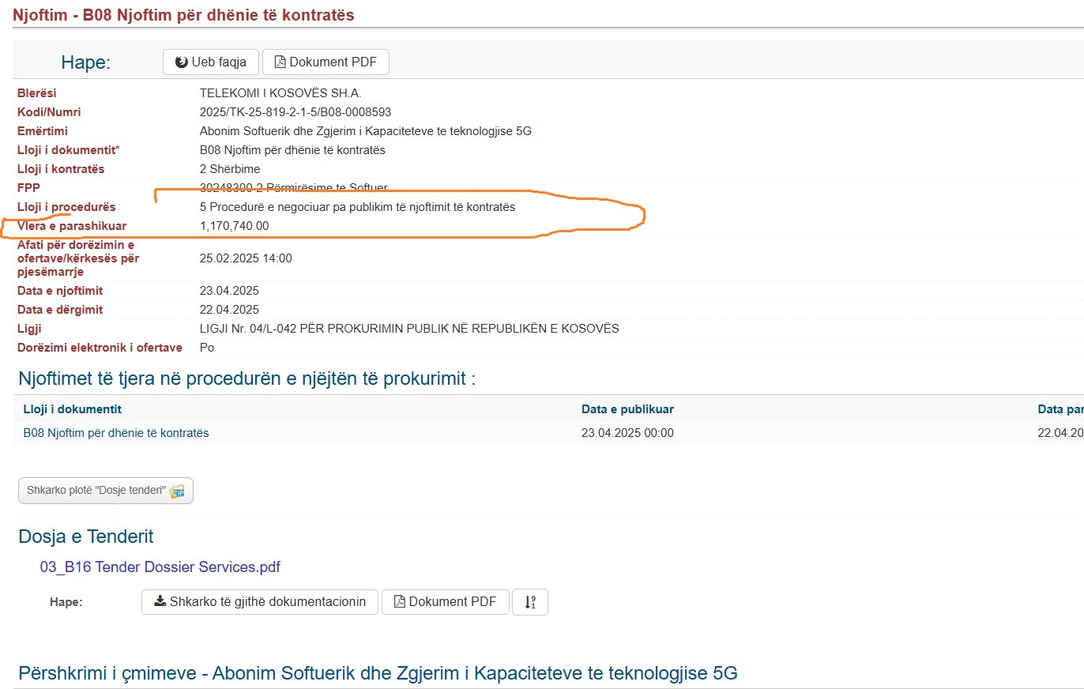Download full "Dosje tenderi" zip archive
This screenshot has width=1084, height=689.
tap(105, 491)
